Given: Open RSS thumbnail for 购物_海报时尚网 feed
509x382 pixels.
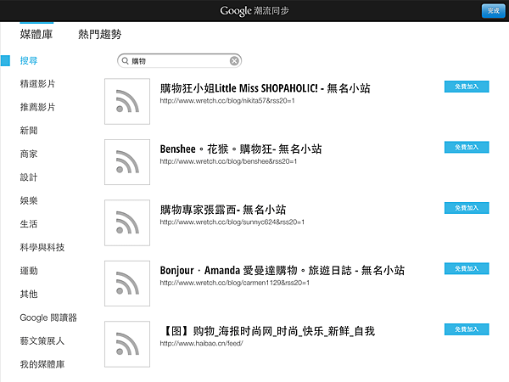Looking at the screenshot, I should pos(127,345).
